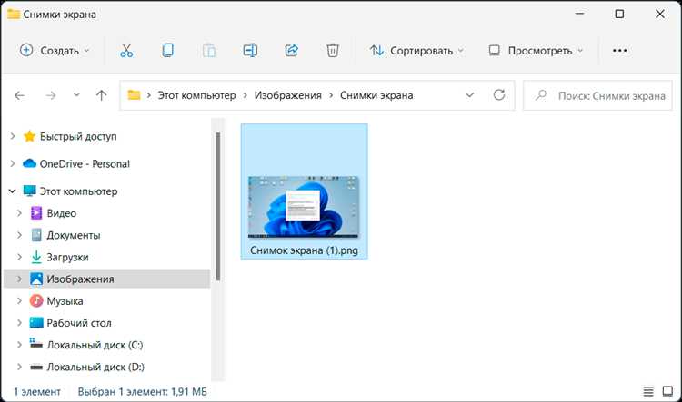Expand the Загрузки folder node
Image resolution: width=682 pixels, height=402 pixels.
tap(20, 257)
